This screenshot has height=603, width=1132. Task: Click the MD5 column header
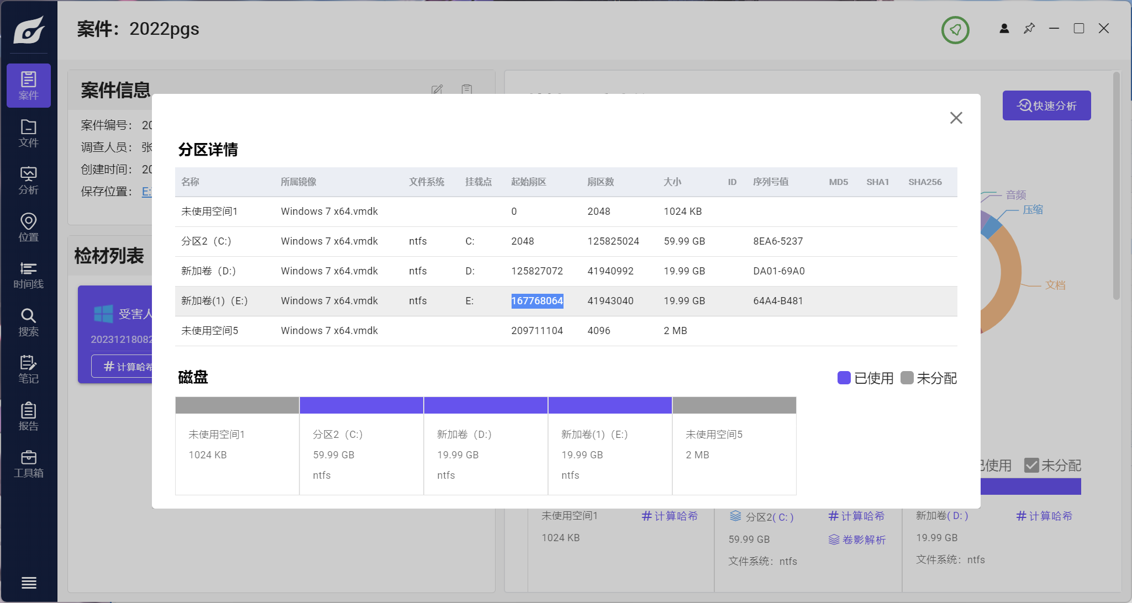click(x=839, y=182)
